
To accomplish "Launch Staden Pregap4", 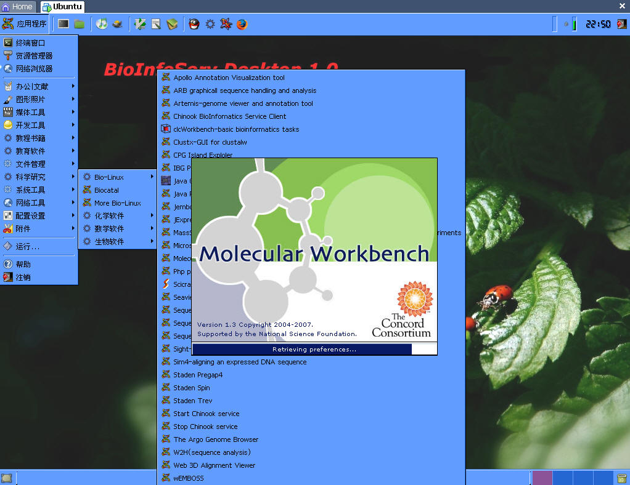I will [x=311, y=375].
